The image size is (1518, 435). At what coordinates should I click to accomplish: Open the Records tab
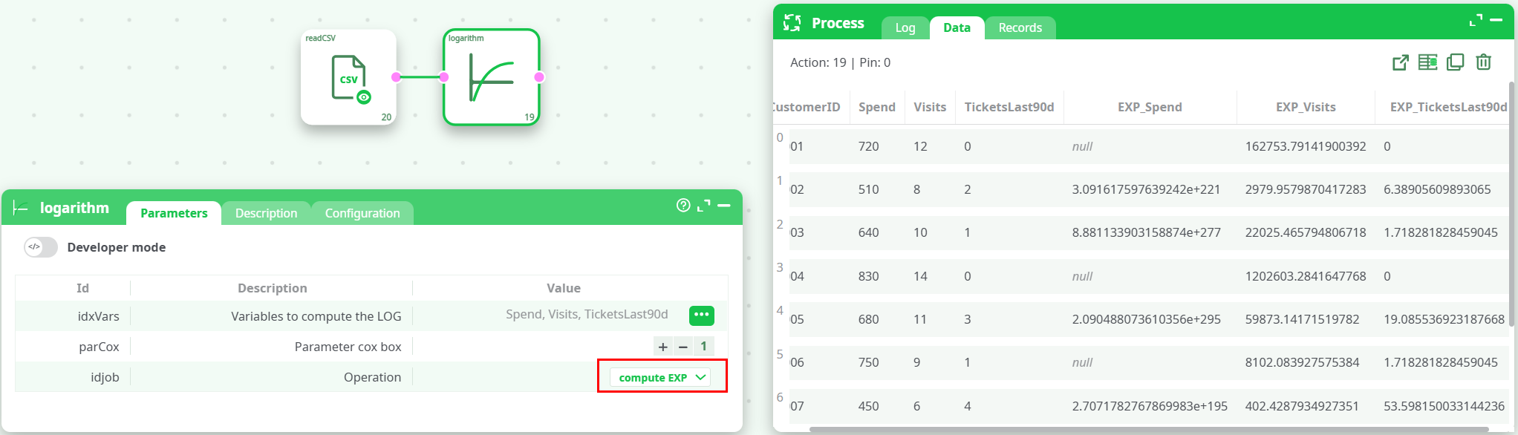click(1020, 27)
